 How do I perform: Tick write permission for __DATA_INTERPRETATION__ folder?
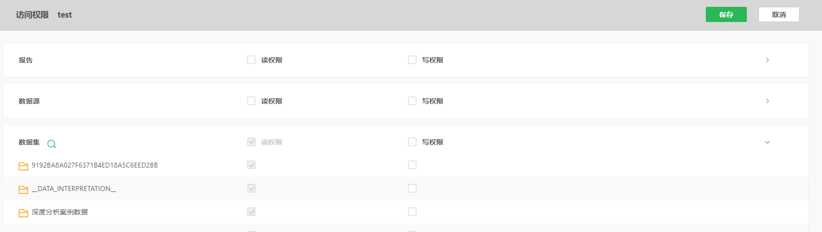pos(412,188)
